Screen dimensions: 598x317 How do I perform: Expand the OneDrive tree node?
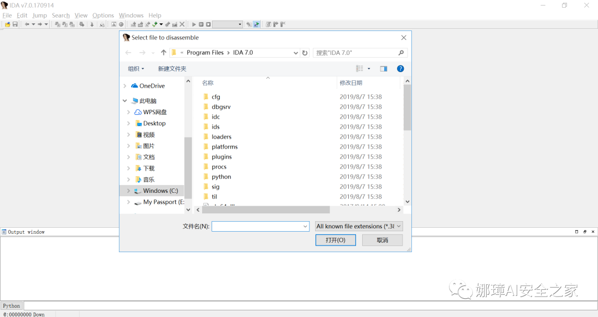pos(125,86)
